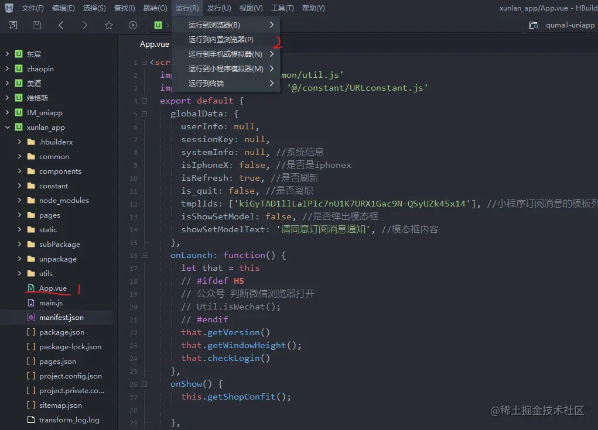Choose 运行到浏览器(B) submenu

click(227, 25)
